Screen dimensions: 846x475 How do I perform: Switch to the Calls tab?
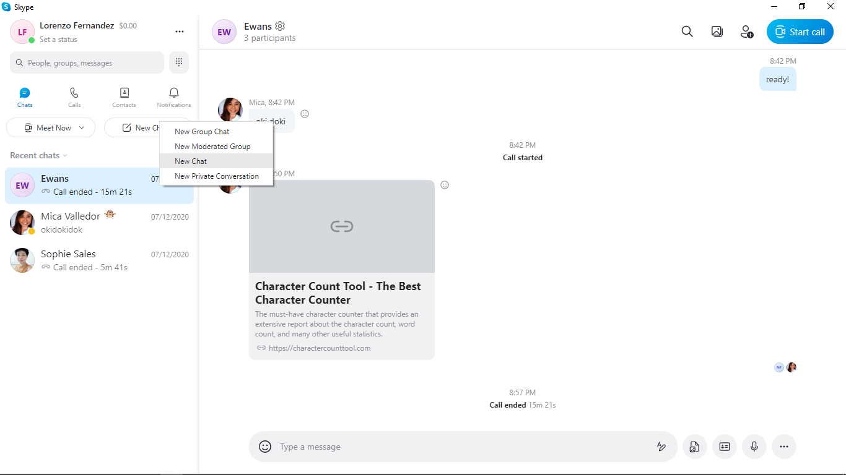click(x=74, y=98)
